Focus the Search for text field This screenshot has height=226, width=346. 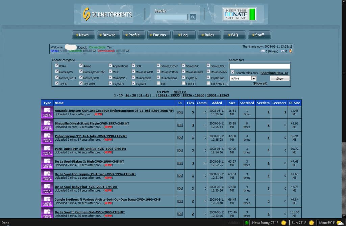(260, 66)
